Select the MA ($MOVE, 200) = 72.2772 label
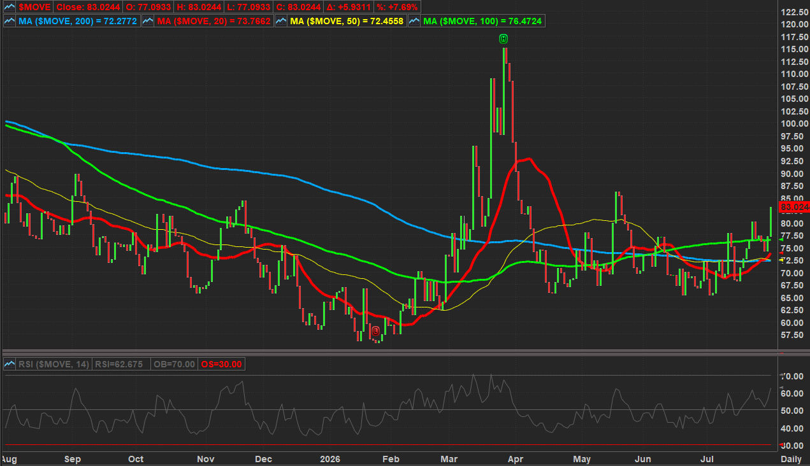This screenshot has height=466, width=810. pos(76,21)
